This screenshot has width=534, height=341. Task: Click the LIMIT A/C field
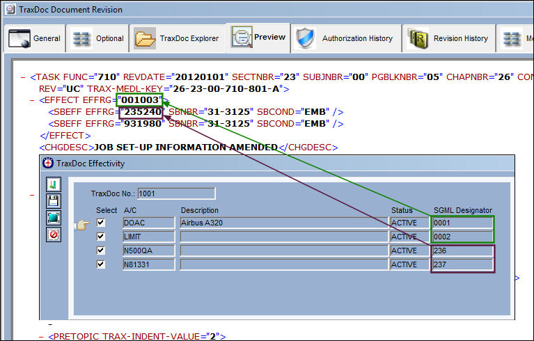pos(149,237)
